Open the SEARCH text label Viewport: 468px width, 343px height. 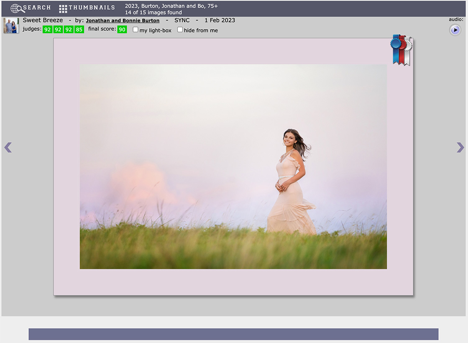37,8
